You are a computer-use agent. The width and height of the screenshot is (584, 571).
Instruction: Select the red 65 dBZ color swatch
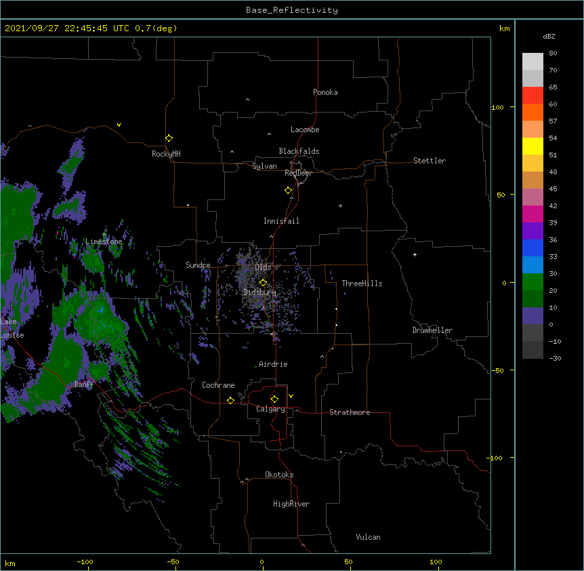click(533, 95)
